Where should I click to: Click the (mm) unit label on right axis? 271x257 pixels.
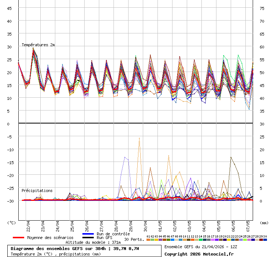point(264,222)
